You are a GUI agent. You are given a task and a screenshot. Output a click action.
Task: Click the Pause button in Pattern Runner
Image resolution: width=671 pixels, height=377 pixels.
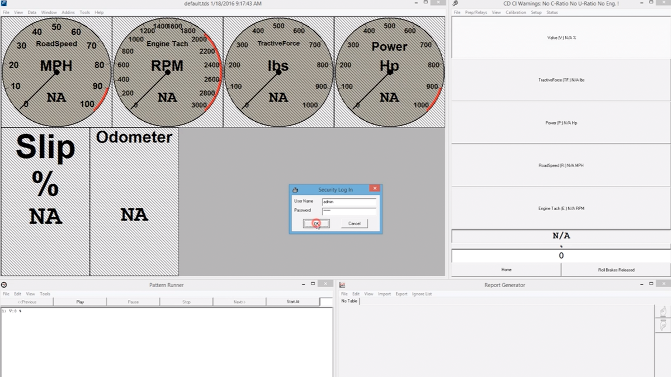pyautogui.click(x=133, y=302)
